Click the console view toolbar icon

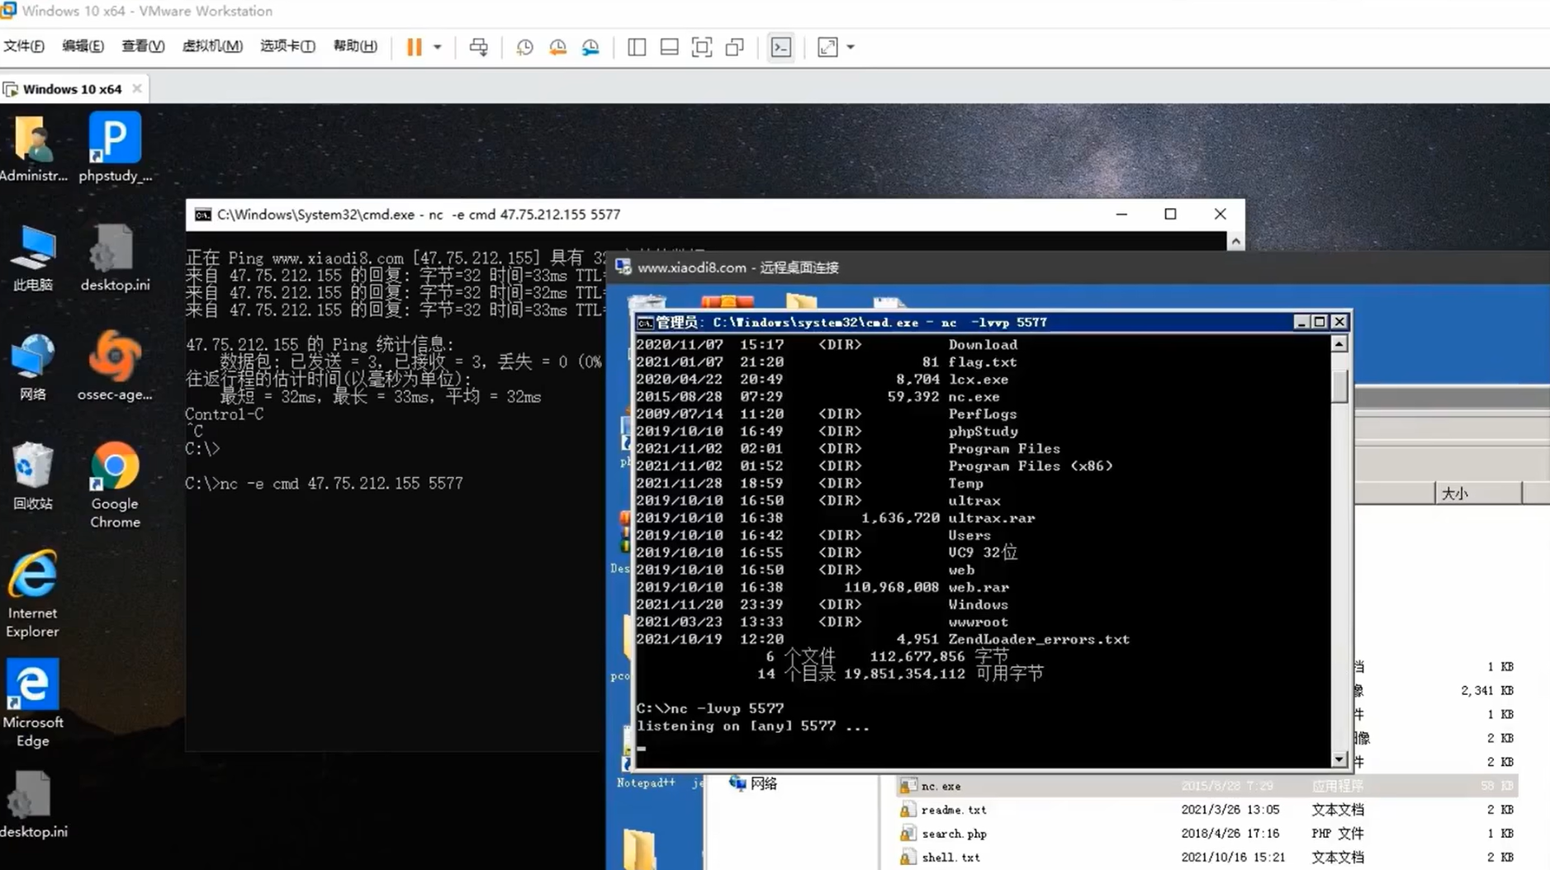pyautogui.click(x=780, y=47)
